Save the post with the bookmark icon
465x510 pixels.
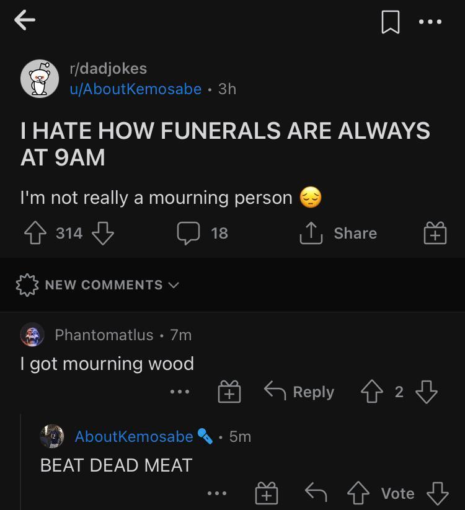[x=390, y=22]
